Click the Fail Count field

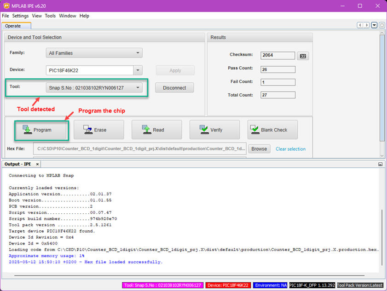[x=278, y=82]
